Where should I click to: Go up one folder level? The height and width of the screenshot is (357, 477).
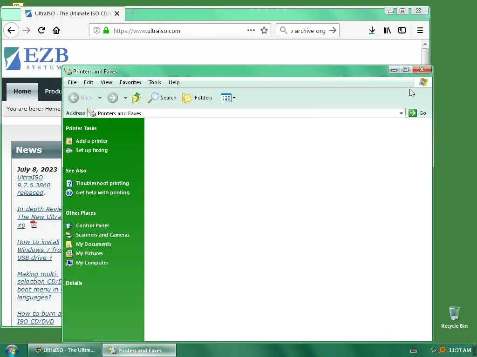[x=136, y=98]
